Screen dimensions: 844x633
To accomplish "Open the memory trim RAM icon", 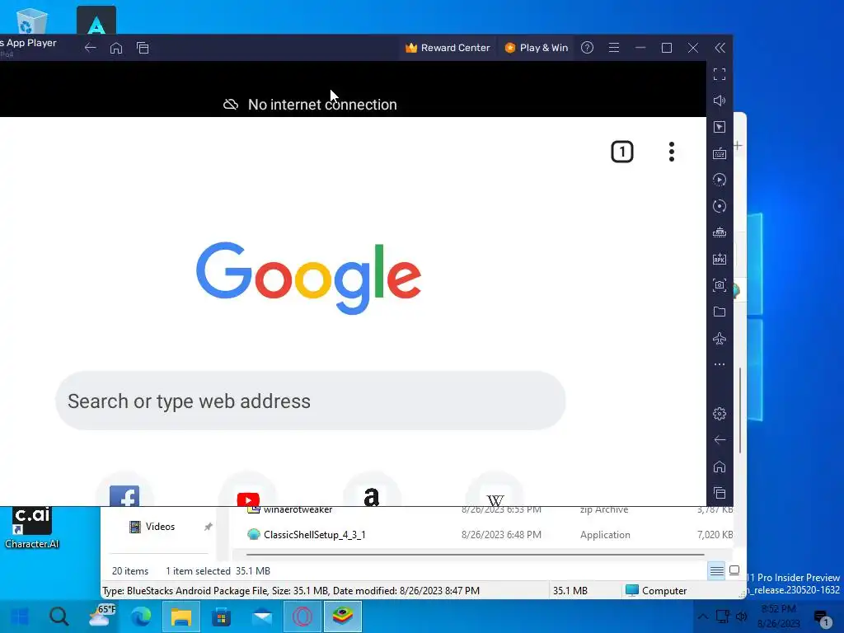I will (x=720, y=232).
